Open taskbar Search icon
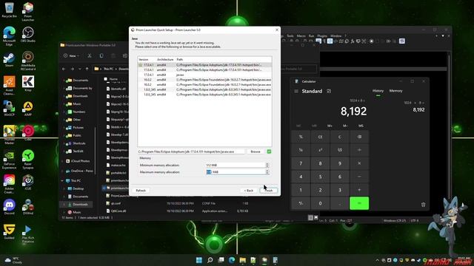This screenshot has height=266, width=474. pos(210,260)
